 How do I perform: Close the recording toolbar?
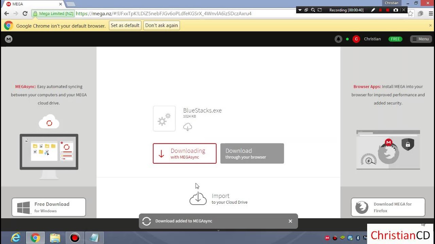click(404, 10)
